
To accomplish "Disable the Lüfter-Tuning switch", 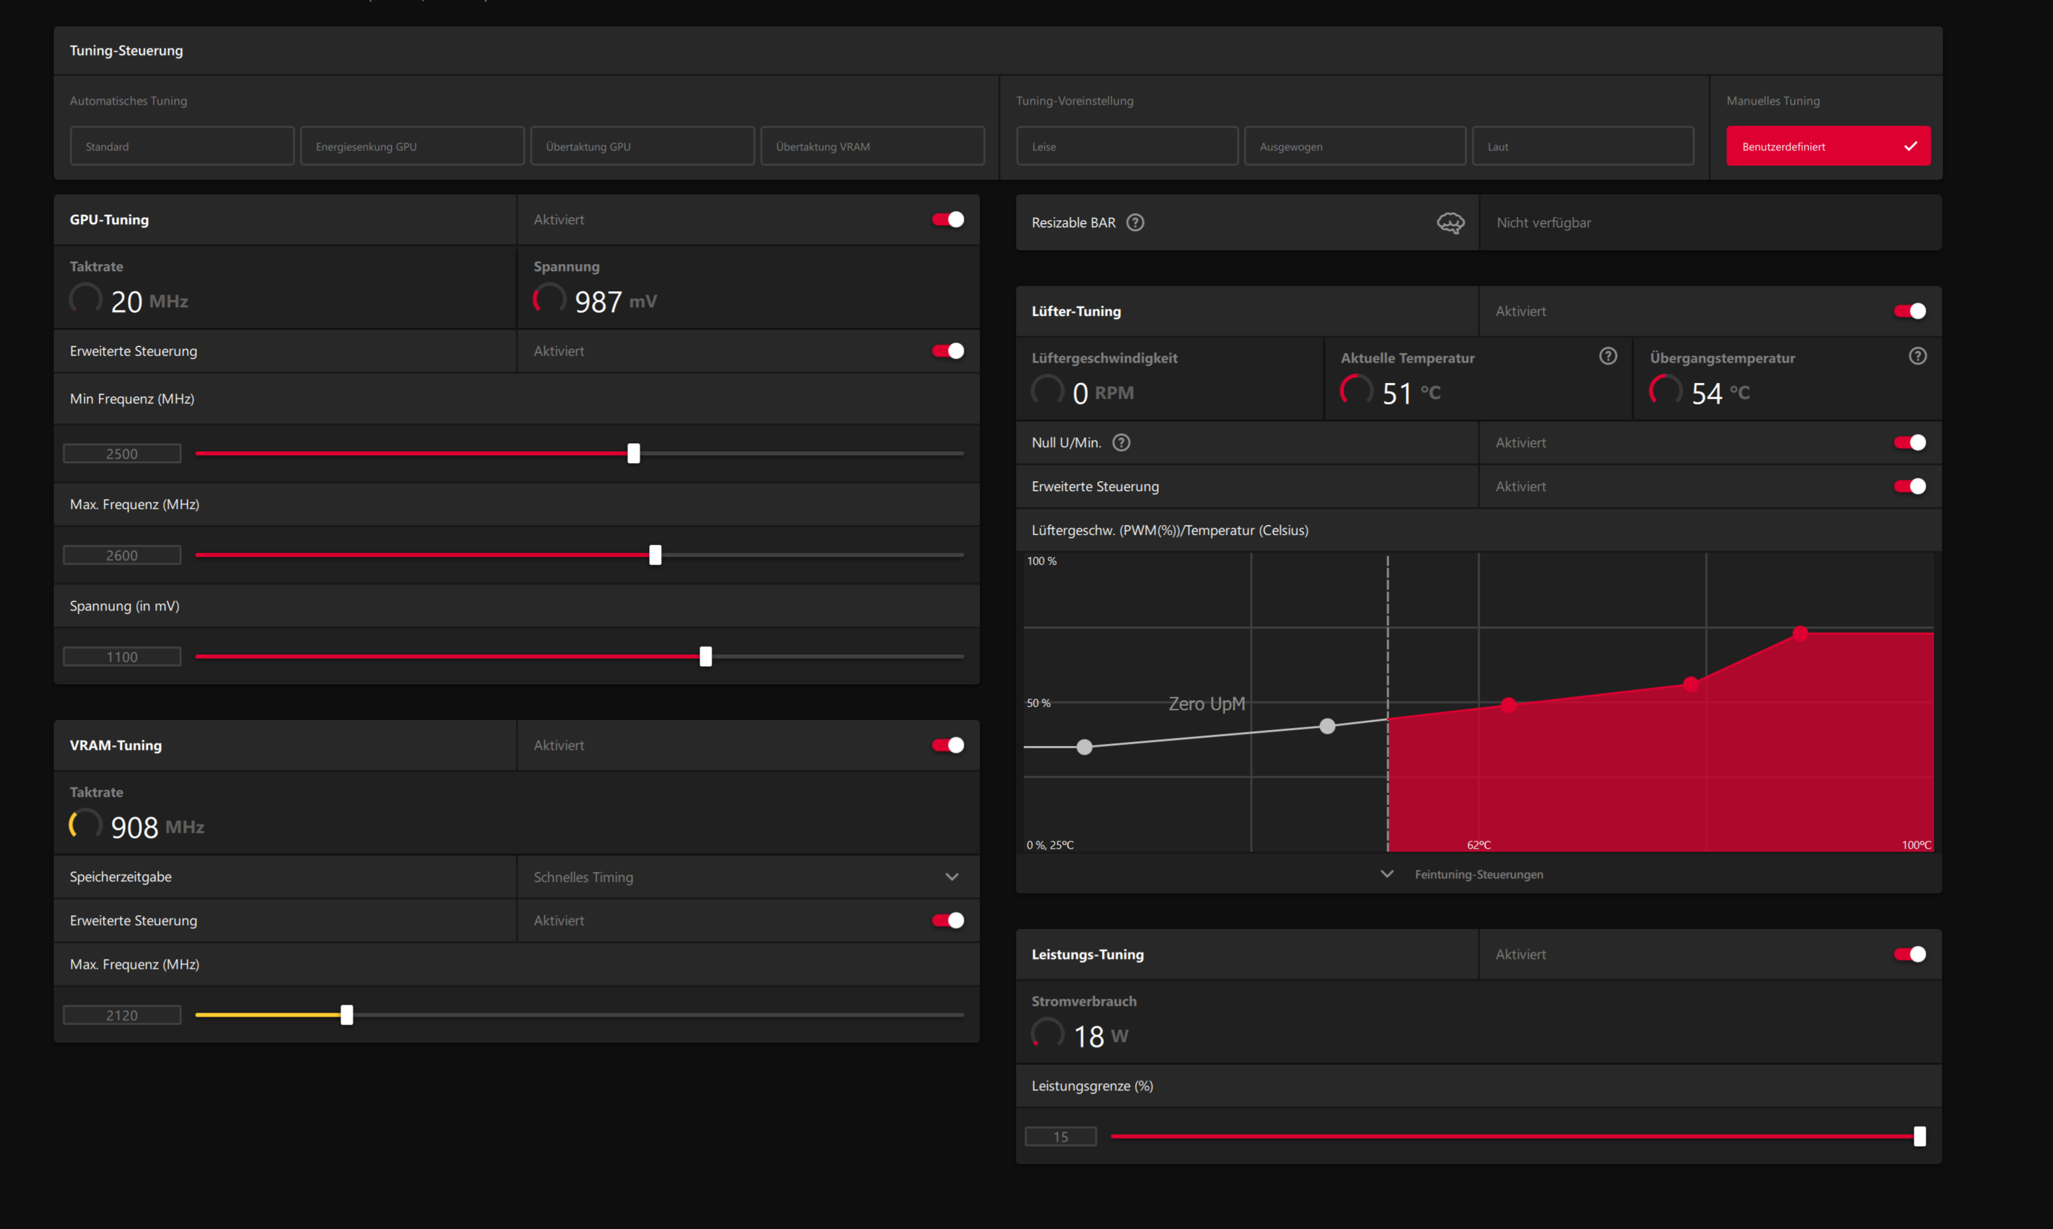I will point(1909,311).
